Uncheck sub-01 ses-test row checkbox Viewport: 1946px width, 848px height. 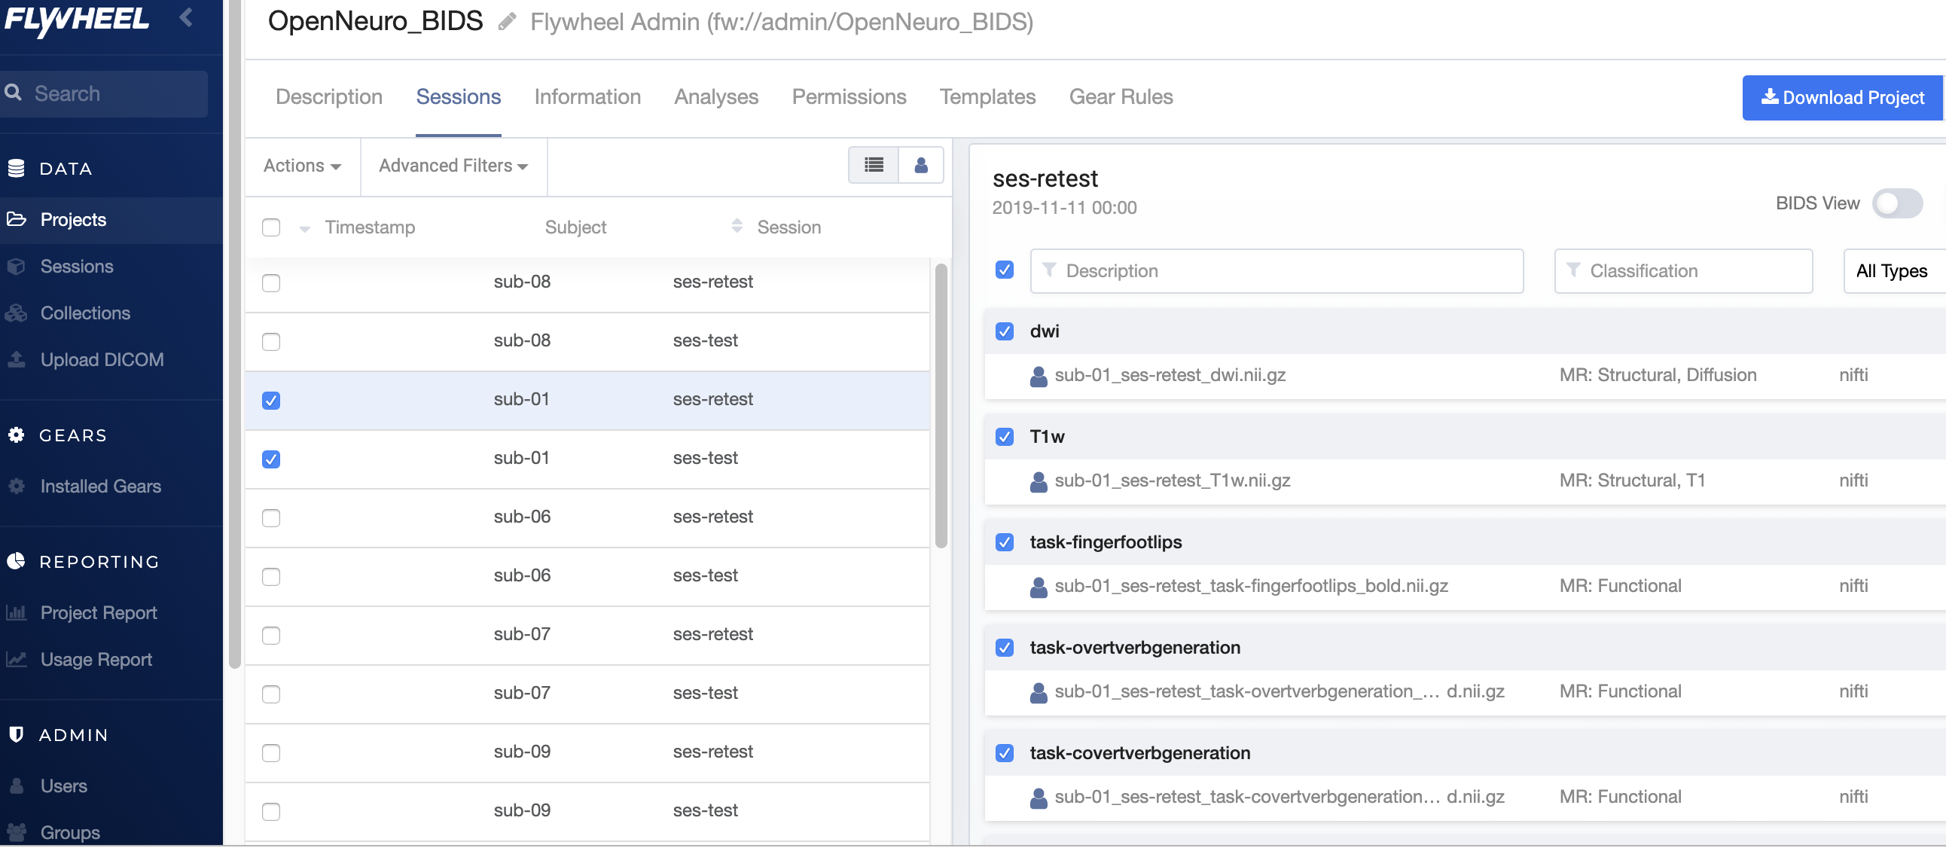(x=271, y=459)
